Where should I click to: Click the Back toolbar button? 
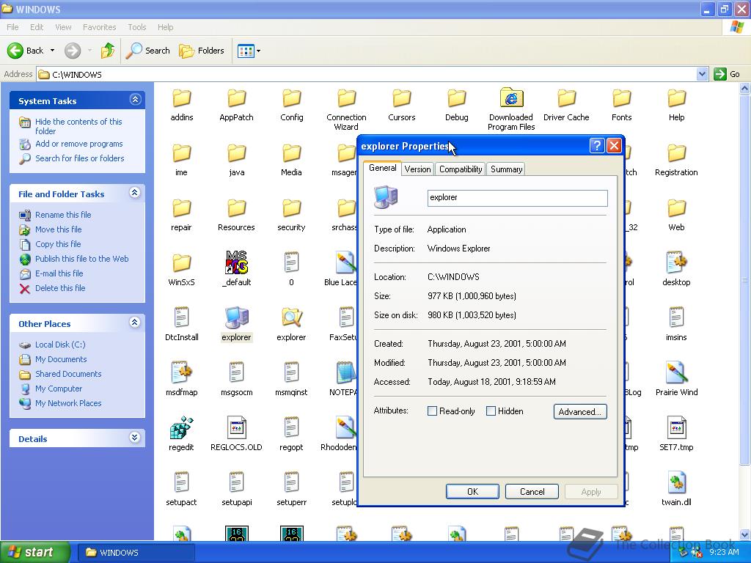pyautogui.click(x=25, y=51)
